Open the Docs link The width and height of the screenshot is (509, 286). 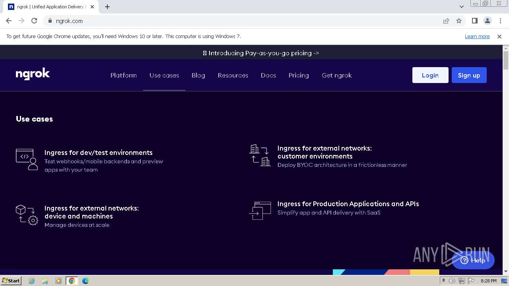coord(268,75)
